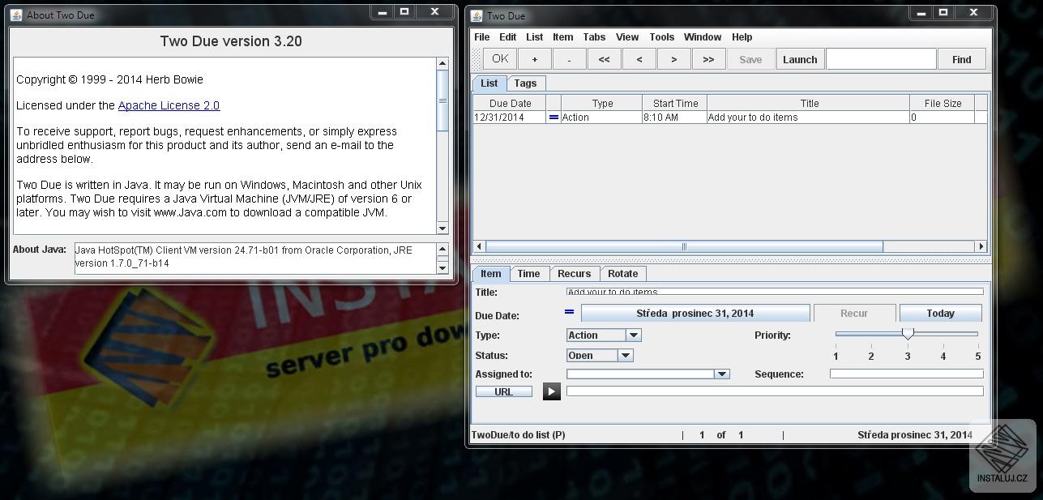Image resolution: width=1043 pixels, height=500 pixels.
Task: Go to next item with > button
Action: [x=673, y=59]
